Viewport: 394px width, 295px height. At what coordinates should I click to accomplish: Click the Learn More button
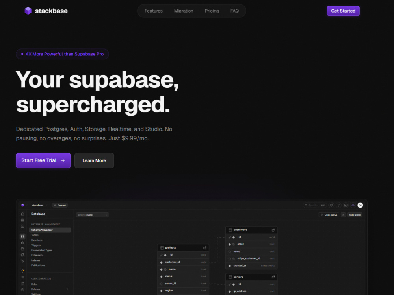[x=94, y=160]
